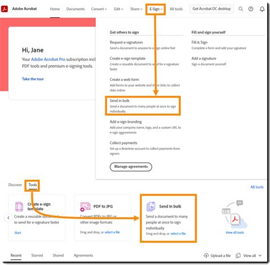Open the search magnifier icon

[240, 9]
